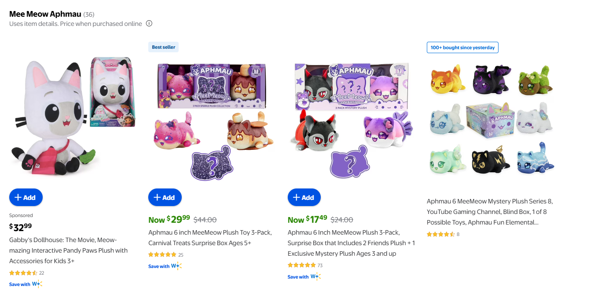This screenshot has height=297, width=594.
Task: Click the 'Best seller' badge
Action: point(164,47)
